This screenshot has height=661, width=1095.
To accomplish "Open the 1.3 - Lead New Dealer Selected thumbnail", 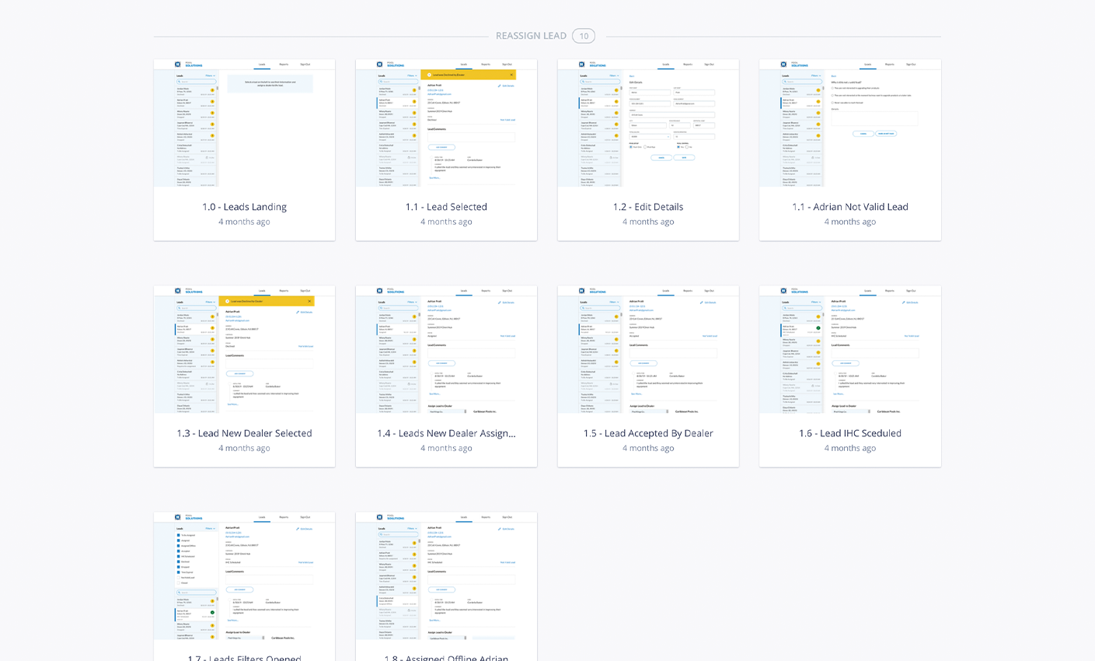I will pyautogui.click(x=244, y=350).
